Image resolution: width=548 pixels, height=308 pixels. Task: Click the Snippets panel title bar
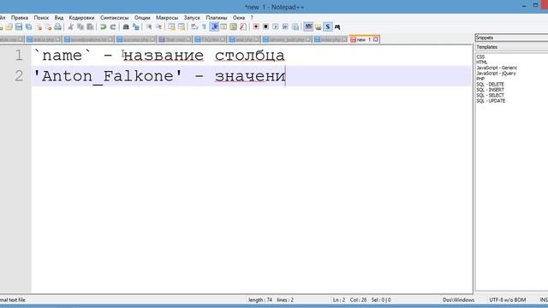(511, 38)
